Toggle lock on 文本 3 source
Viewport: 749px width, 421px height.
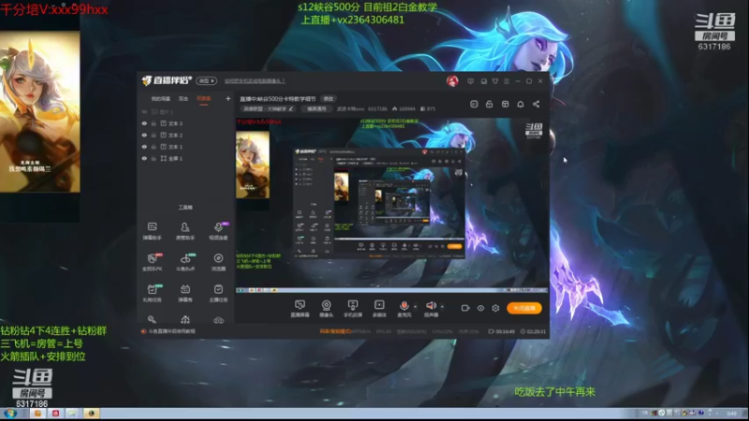pos(154,123)
